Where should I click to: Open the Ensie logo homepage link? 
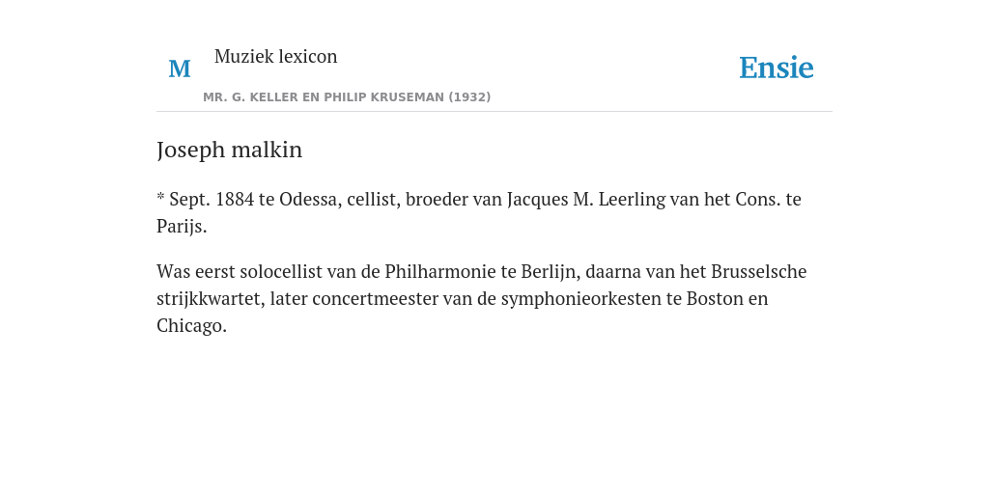coord(777,69)
